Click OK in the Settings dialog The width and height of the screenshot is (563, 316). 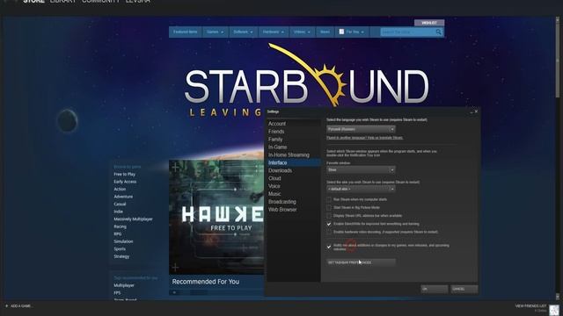pyautogui.click(x=435, y=289)
